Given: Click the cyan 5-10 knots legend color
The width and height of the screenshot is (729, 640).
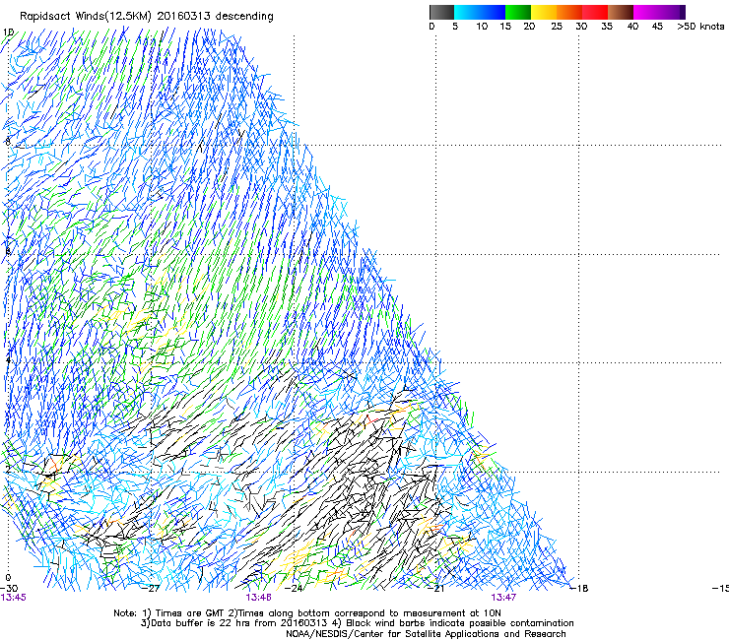Looking at the screenshot, I should pyautogui.click(x=467, y=12).
